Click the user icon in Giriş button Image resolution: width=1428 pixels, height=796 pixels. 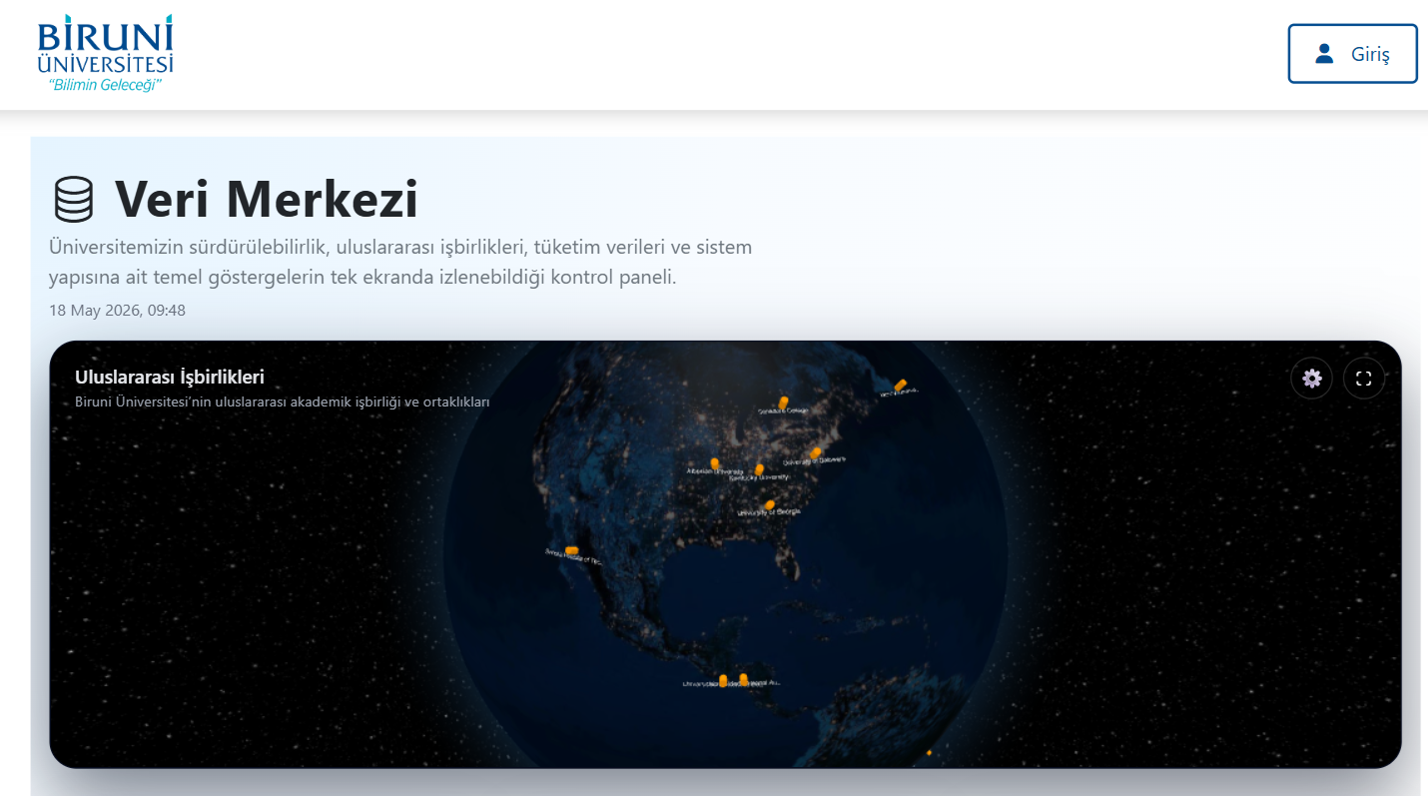pyautogui.click(x=1324, y=54)
